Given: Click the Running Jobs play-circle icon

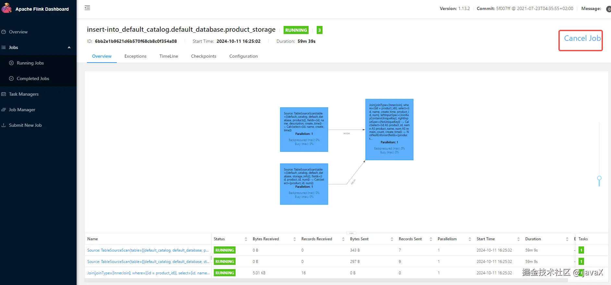Looking at the screenshot, I should 11,63.
